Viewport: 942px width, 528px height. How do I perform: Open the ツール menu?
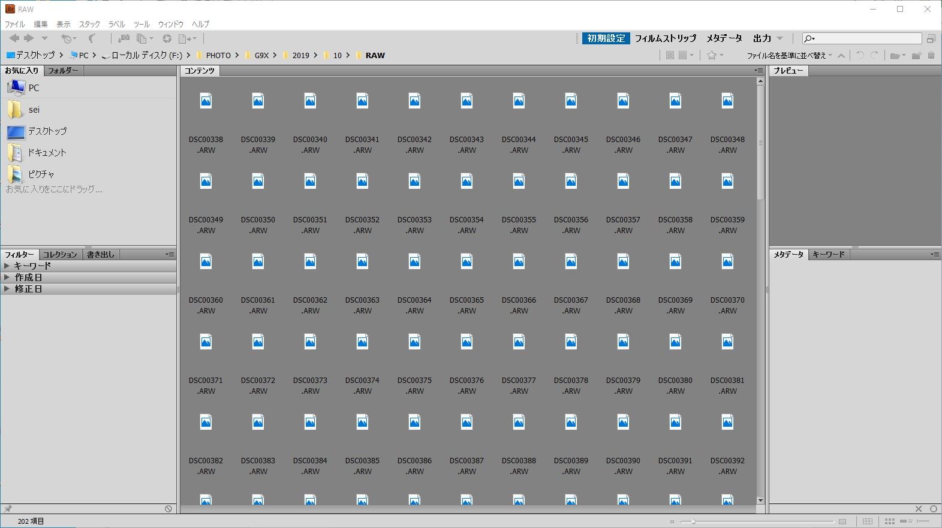click(x=142, y=24)
